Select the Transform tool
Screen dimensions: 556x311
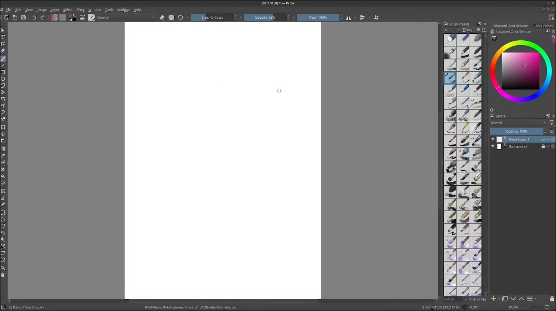coord(3,128)
